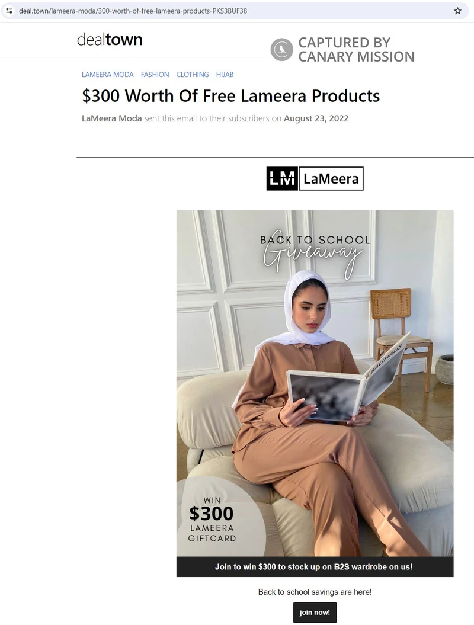Click the Back to school savings text

coord(315,592)
